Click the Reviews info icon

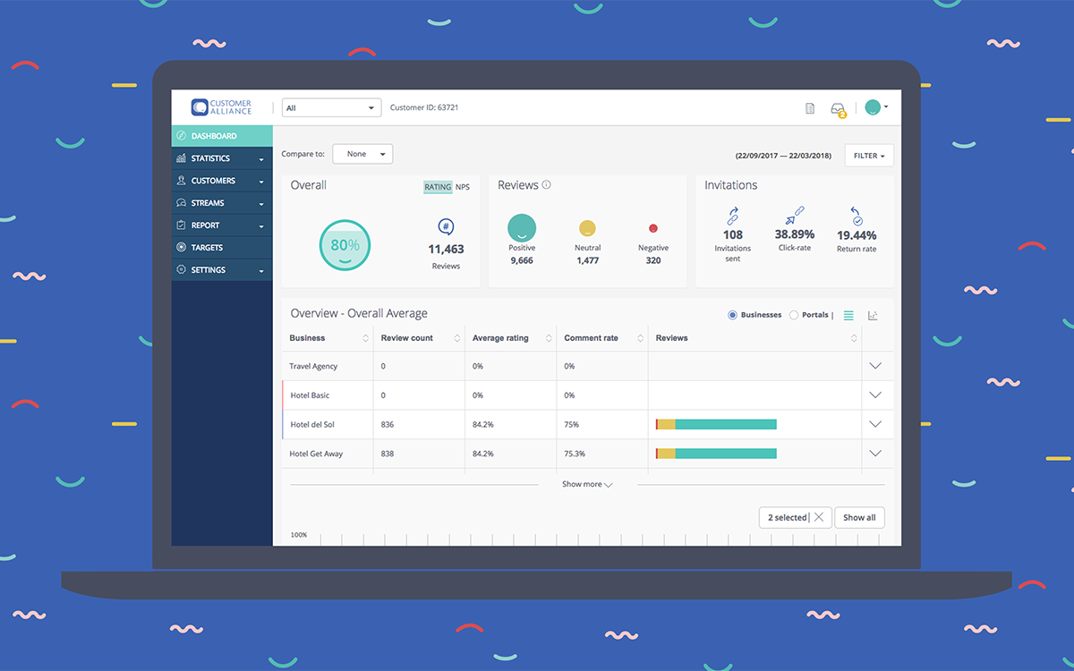click(546, 185)
